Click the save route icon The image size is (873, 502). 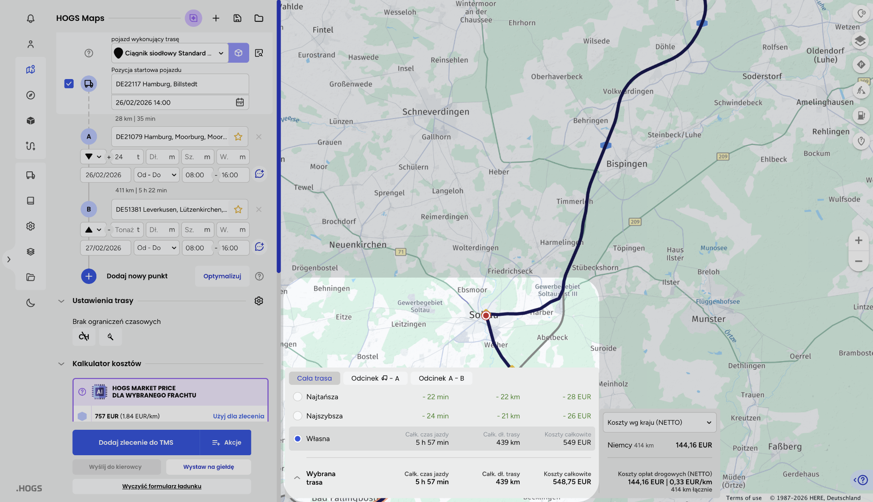[x=237, y=18]
